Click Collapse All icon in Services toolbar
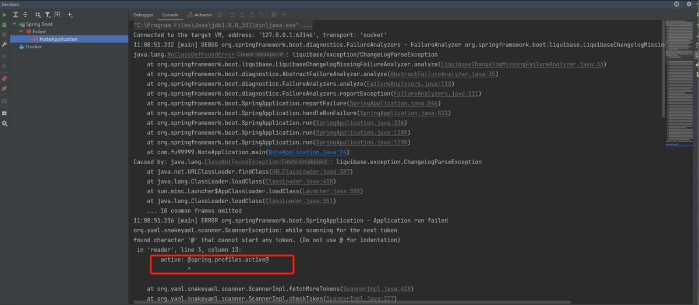The width and height of the screenshot is (699, 305). (x=25, y=15)
